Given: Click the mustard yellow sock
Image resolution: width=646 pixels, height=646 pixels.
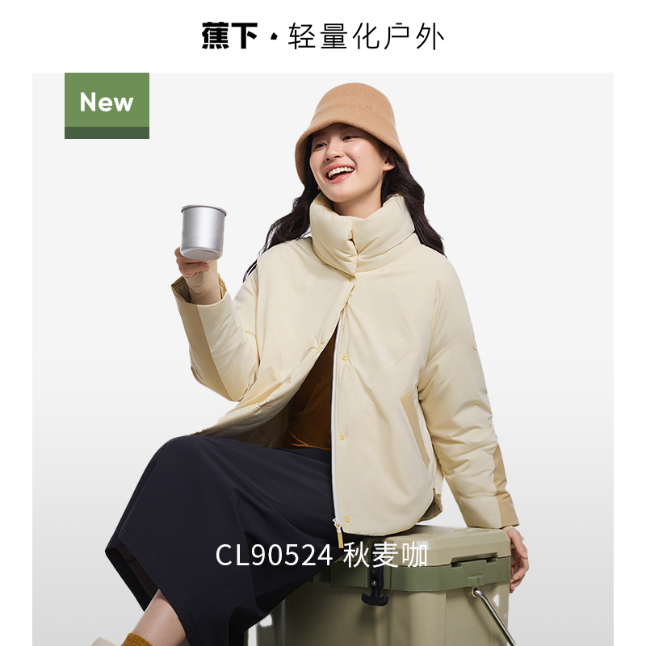Looking at the screenshot, I should (140, 640).
